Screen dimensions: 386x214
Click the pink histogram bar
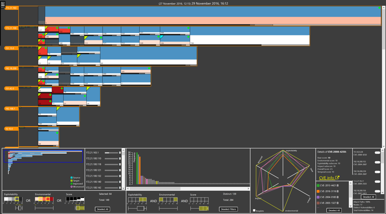coord(147,182)
